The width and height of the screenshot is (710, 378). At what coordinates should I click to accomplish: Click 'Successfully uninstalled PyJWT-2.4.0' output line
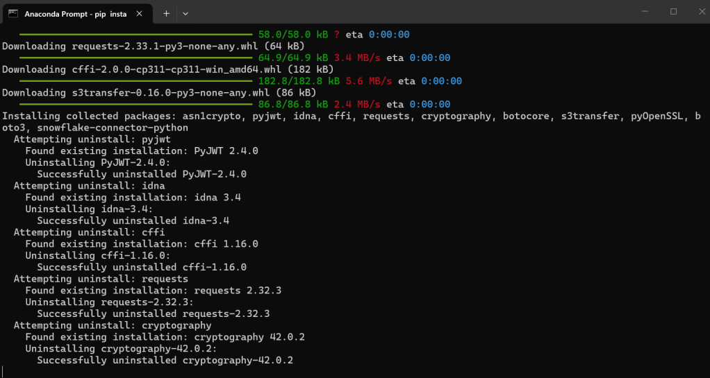[142, 174]
